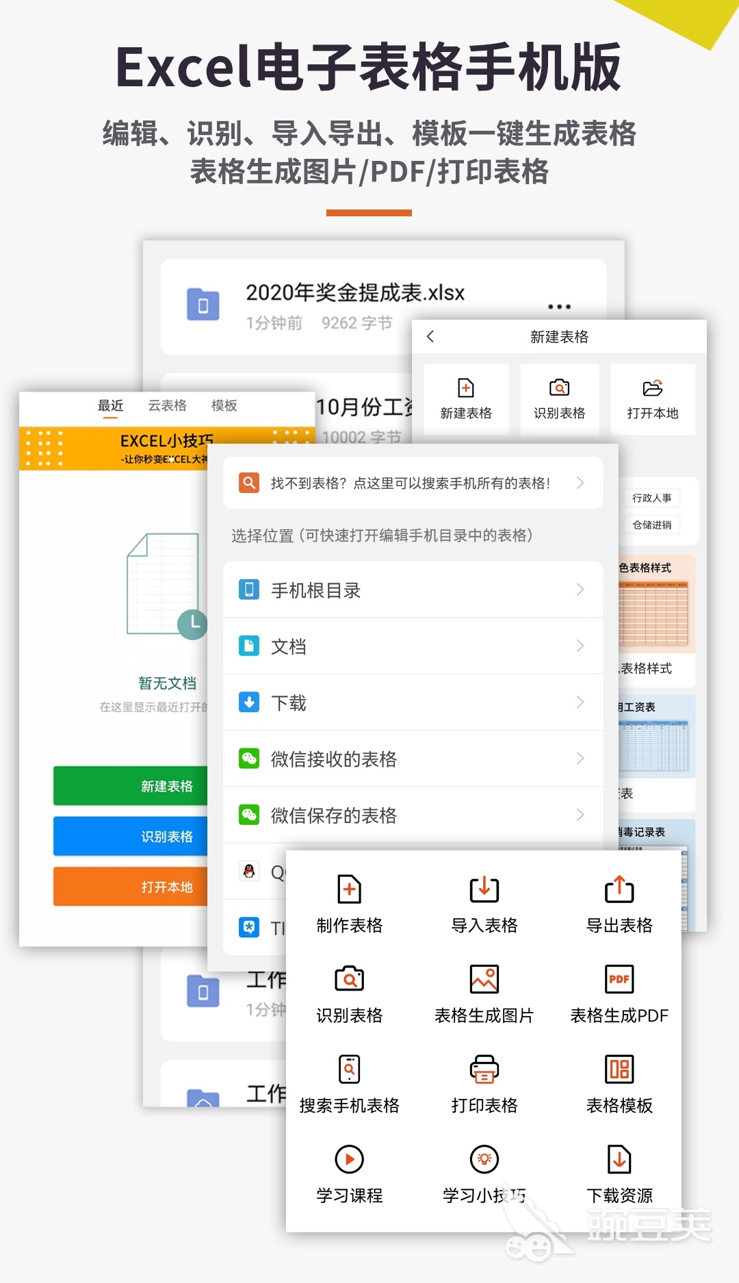Expand the 手机根目录 row chevron
Screen dimensions: 739x1283
(580, 589)
